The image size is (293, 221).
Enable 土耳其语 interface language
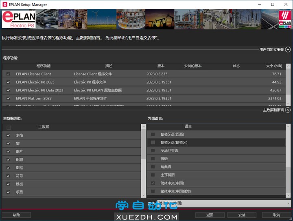tap(153, 175)
